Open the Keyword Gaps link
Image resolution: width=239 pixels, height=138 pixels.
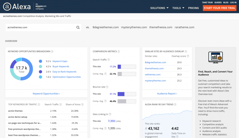pyautogui.click(x=60, y=61)
